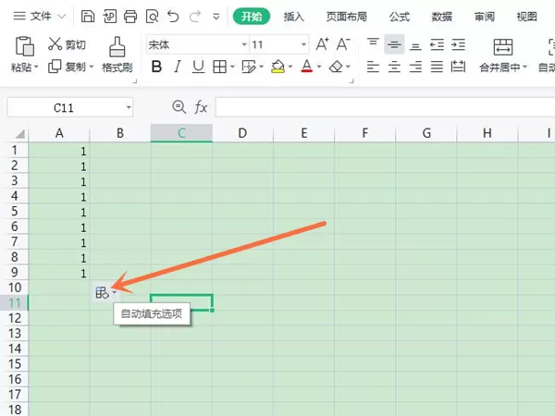Click into the formula bar
Screen dimensions: 555x416
click(x=385, y=107)
